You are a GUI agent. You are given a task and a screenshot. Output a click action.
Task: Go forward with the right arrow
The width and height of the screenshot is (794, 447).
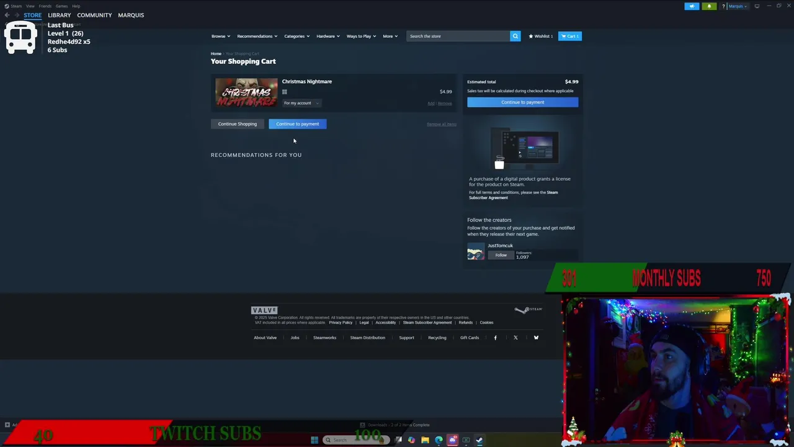pos(17,15)
